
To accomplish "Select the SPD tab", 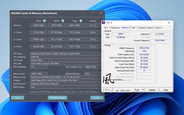I will coord(133,28).
